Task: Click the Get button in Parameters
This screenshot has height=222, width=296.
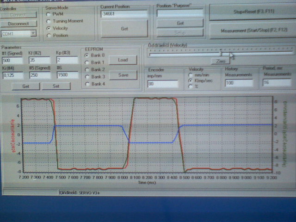Action: pyautogui.click(x=25, y=86)
